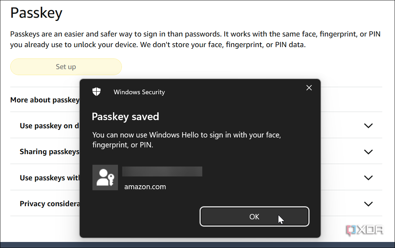Expand the Use passkey on devices section
The height and width of the screenshot is (248, 395).
[368, 125]
